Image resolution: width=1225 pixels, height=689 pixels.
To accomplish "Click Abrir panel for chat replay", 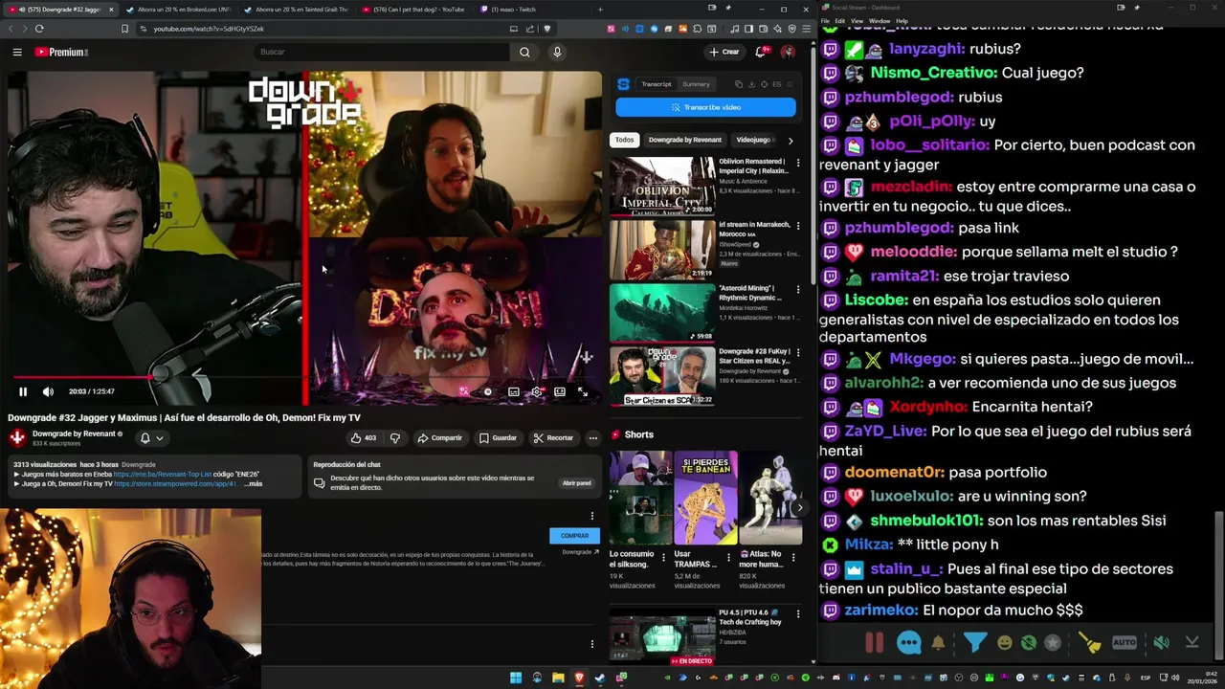I will point(576,483).
